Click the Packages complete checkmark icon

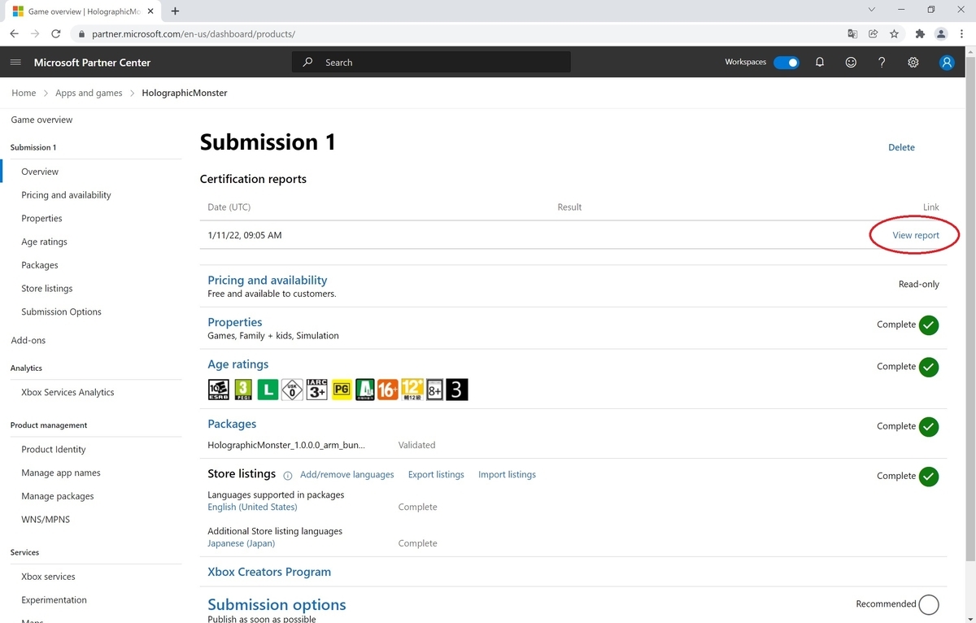tap(929, 426)
